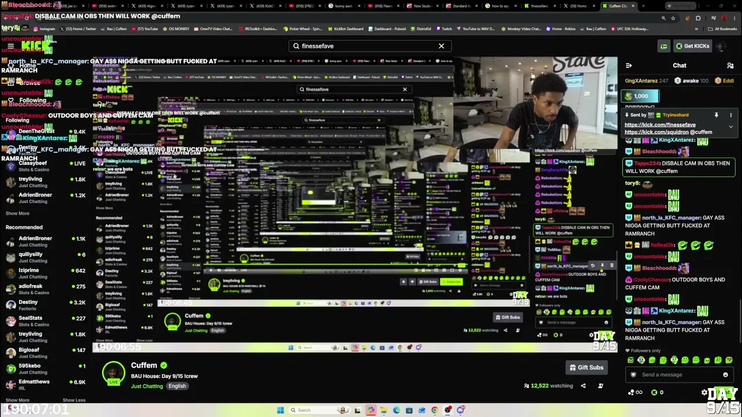This screenshot has height=417, width=742.
Task: Click the follow user icon beside share
Action: pos(601,386)
